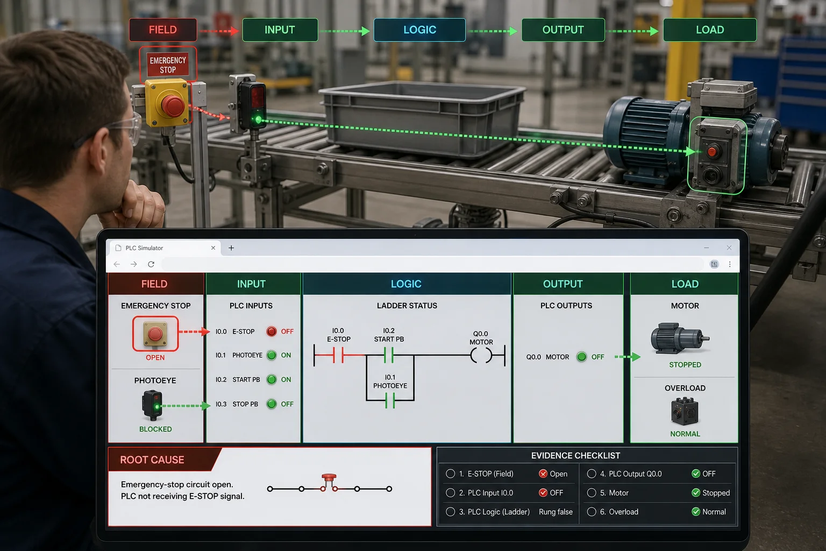
Task: Click the 'LADDER STATUS' title
Action: click(407, 306)
